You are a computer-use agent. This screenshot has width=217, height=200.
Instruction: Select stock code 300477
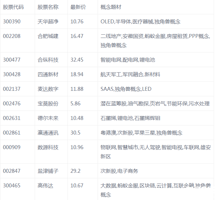pyautogui.click(x=12, y=60)
